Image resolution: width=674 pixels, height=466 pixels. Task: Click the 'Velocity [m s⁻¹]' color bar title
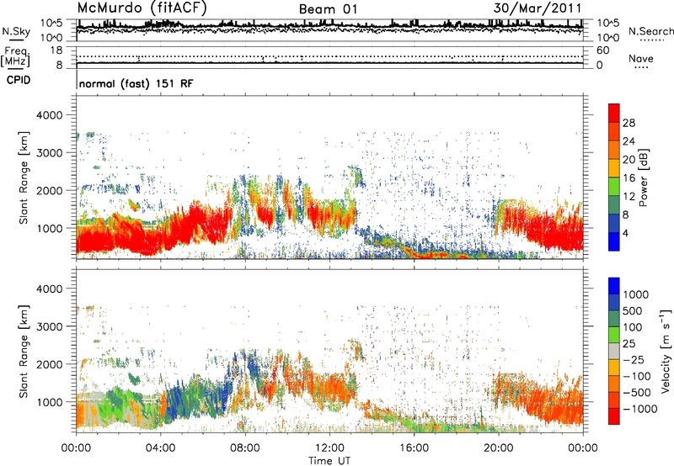(666, 351)
